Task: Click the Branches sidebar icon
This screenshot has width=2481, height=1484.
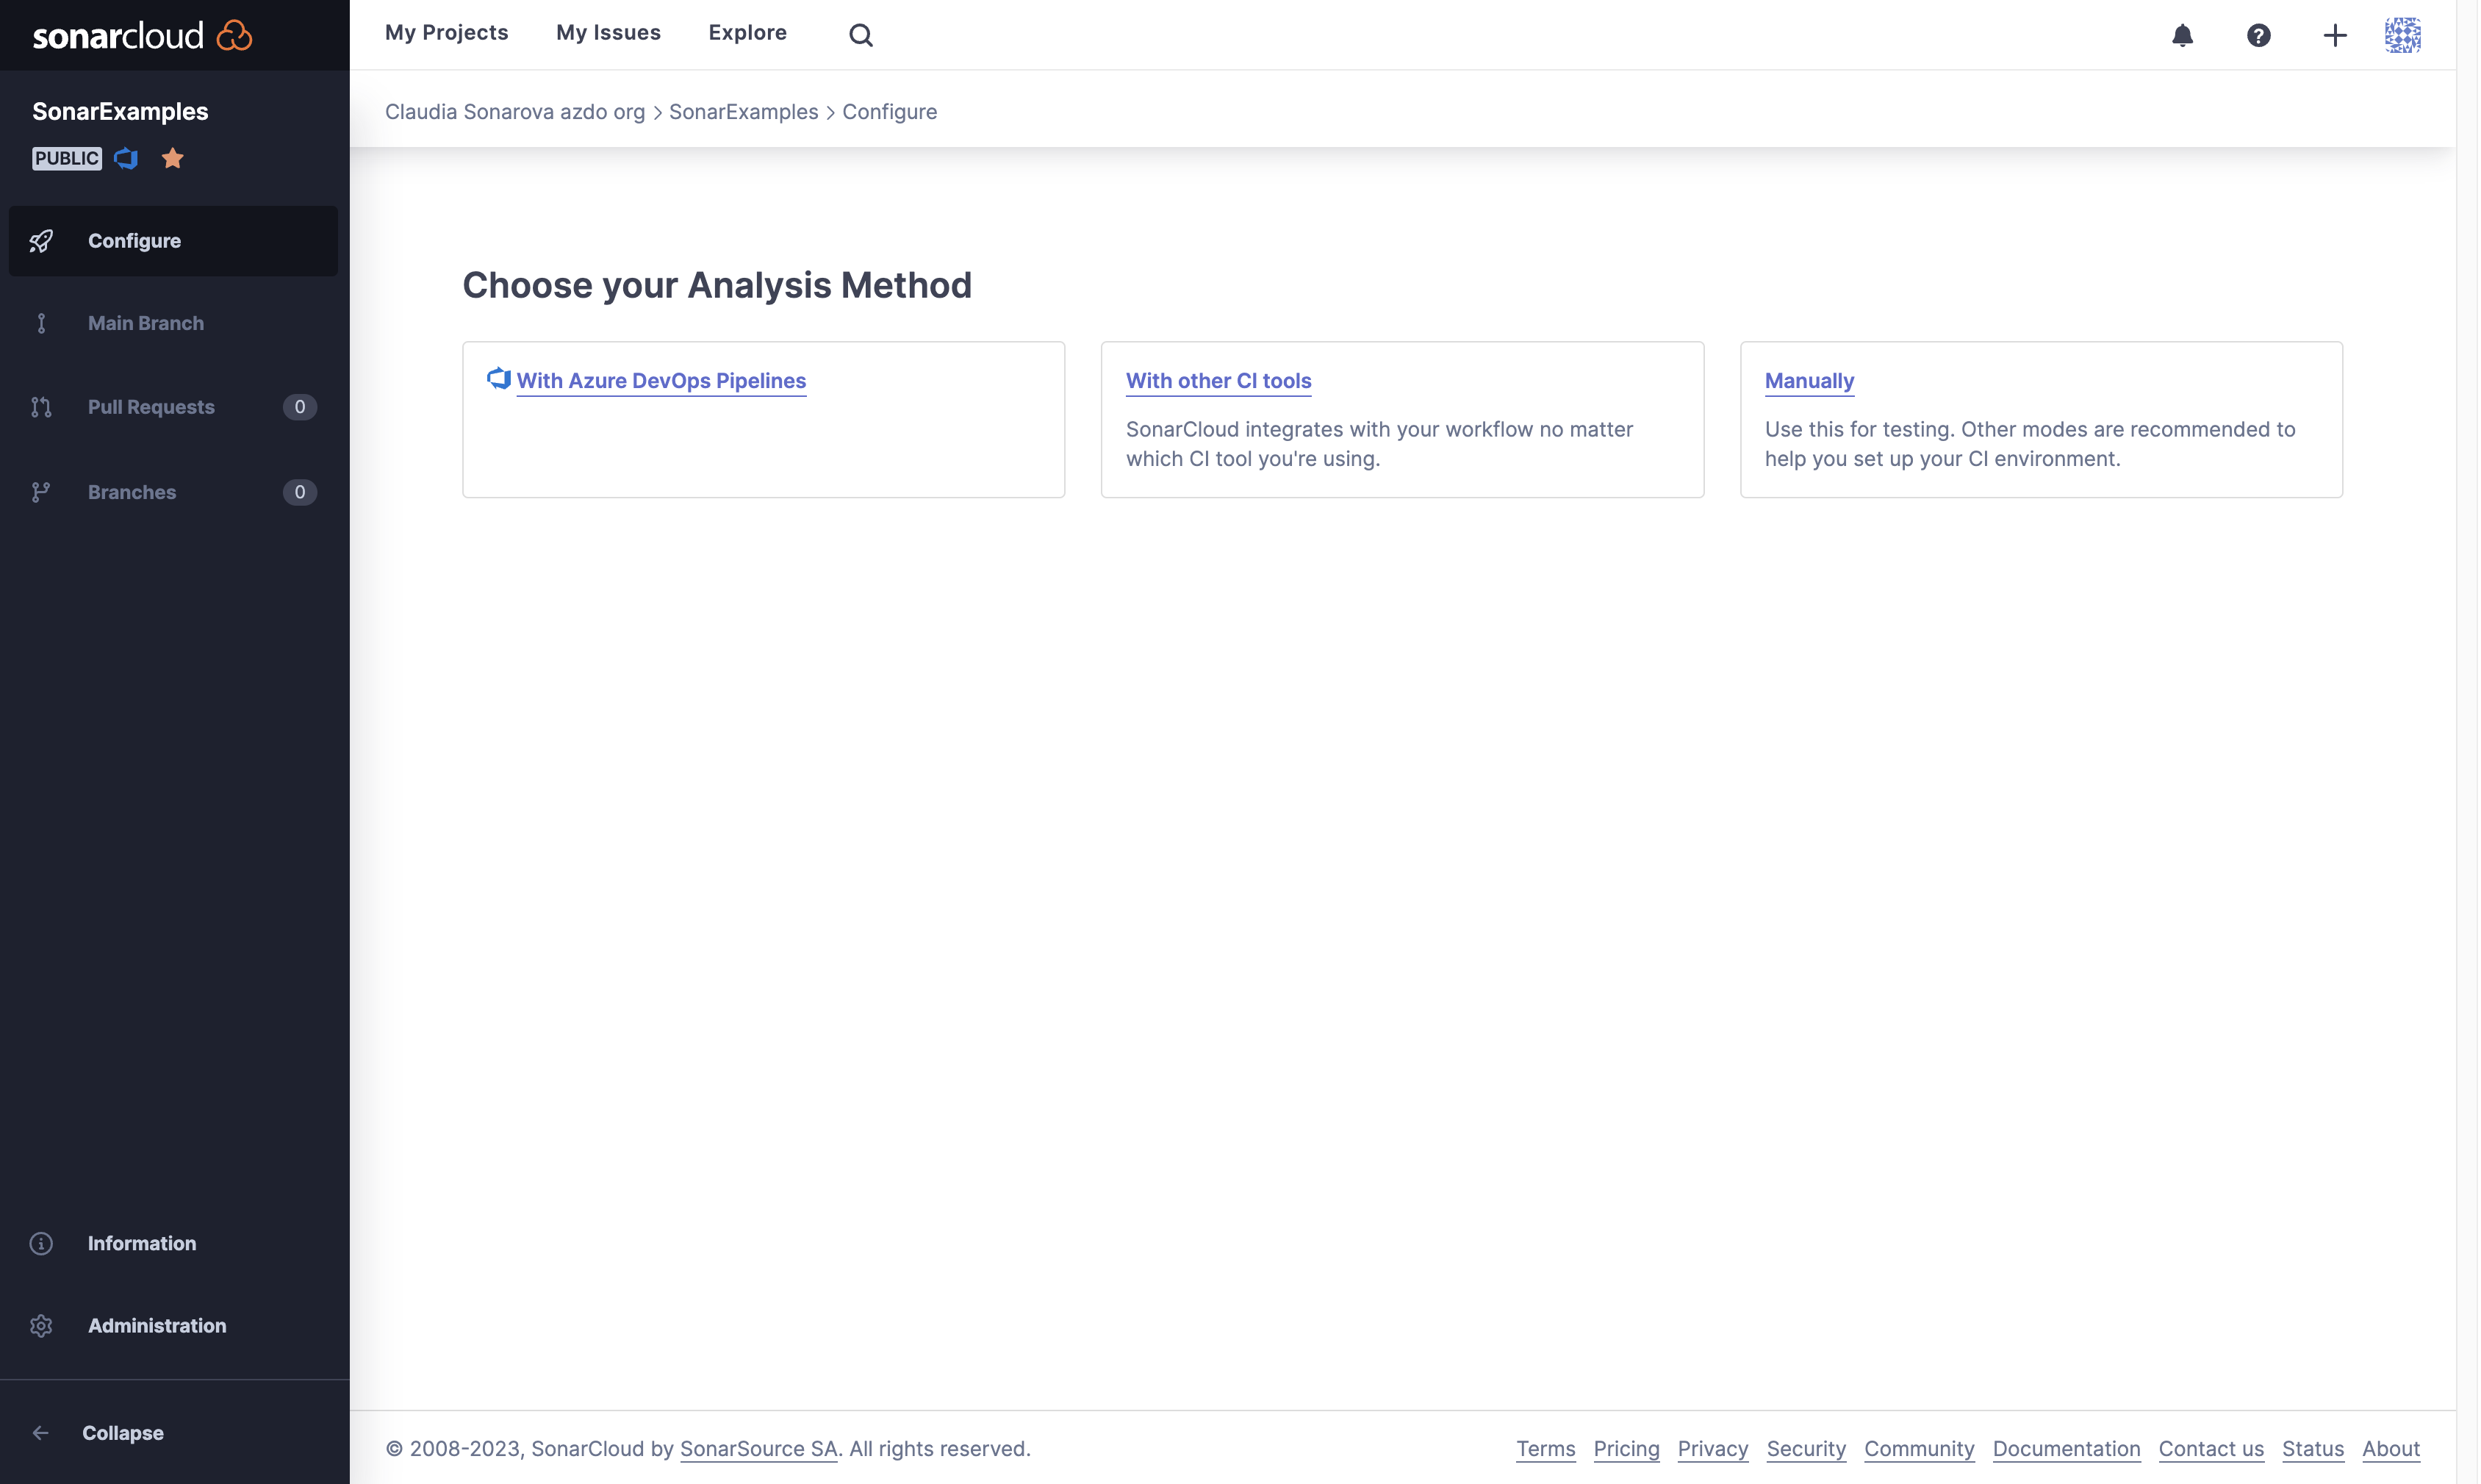Action: click(x=41, y=492)
